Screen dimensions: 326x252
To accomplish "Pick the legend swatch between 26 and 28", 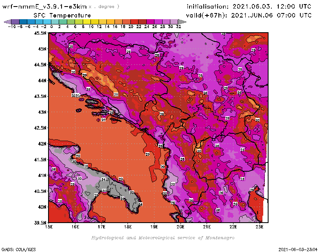I will coord(158,22).
